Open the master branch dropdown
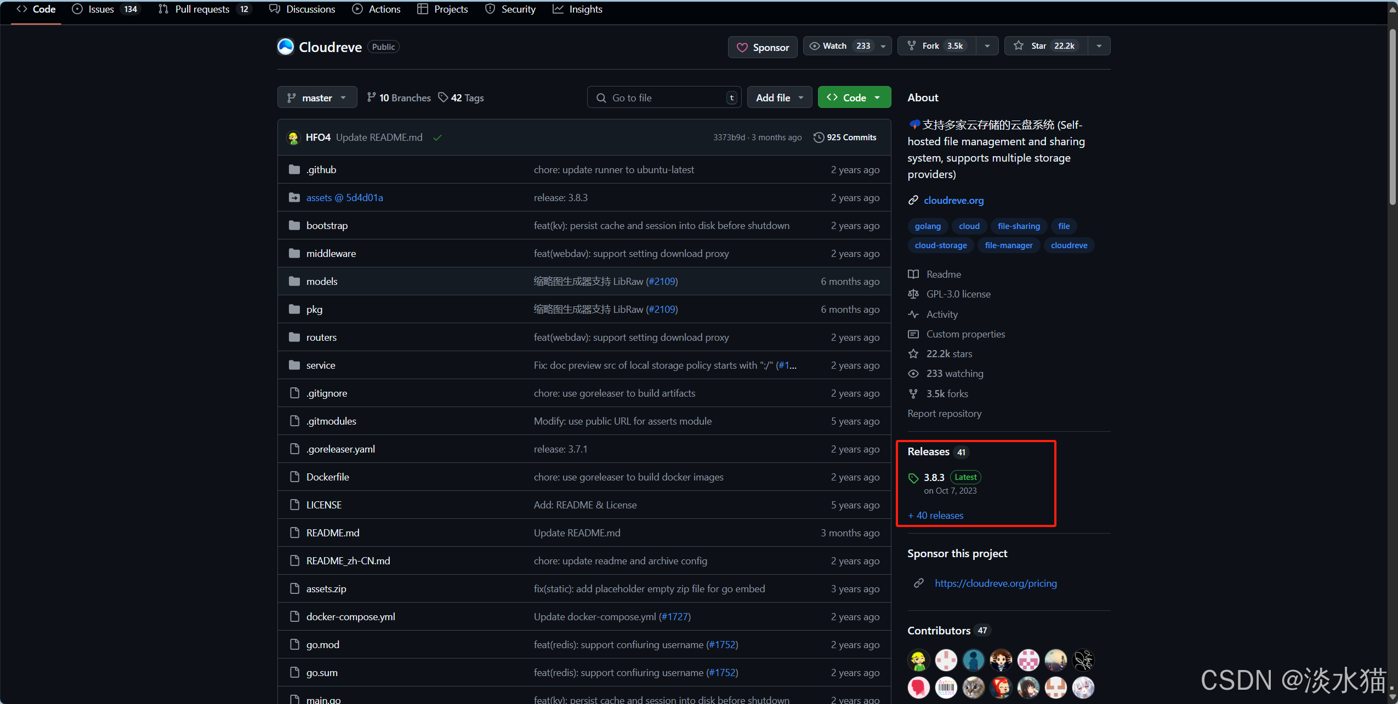The image size is (1398, 704). tap(317, 98)
